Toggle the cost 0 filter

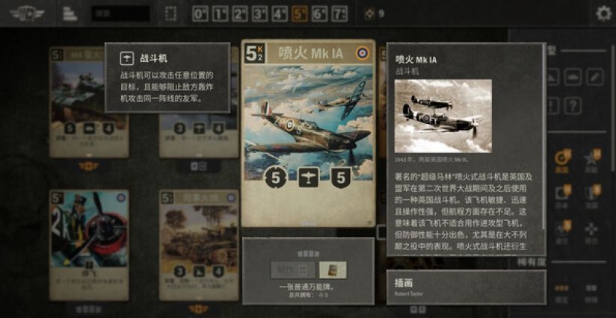[x=200, y=13]
